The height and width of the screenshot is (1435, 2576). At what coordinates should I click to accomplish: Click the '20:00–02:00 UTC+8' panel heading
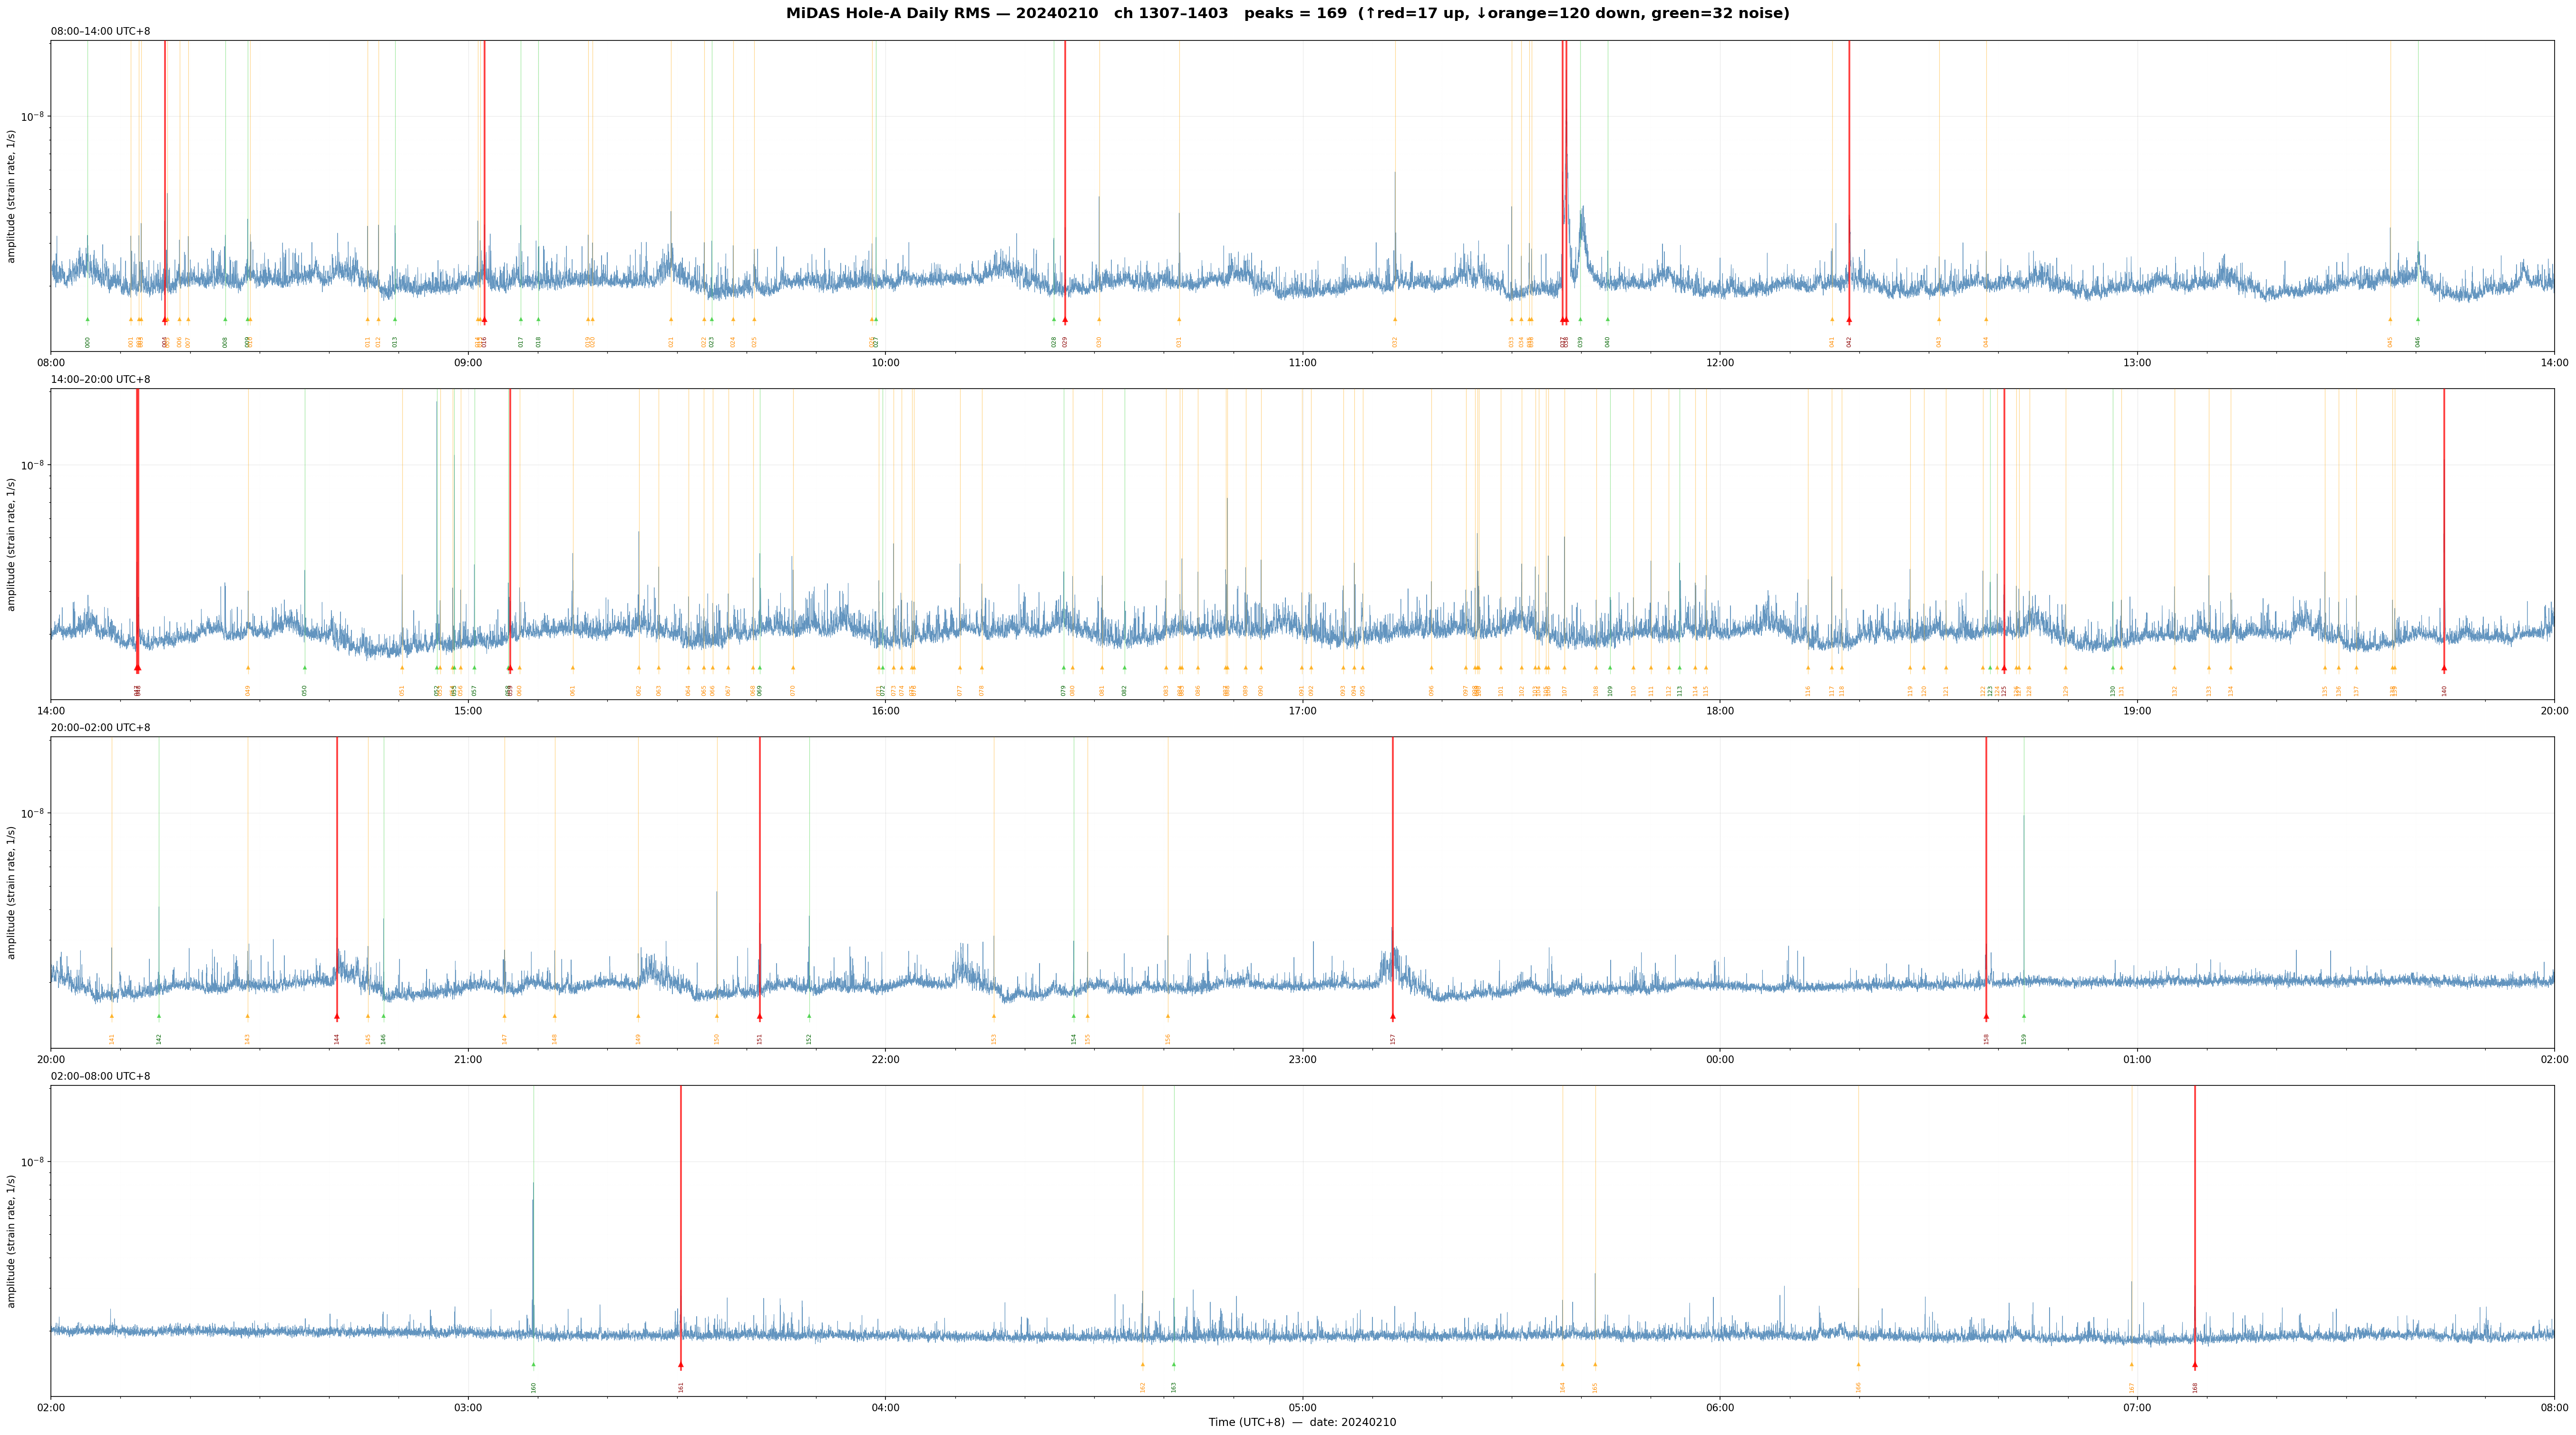pyautogui.click(x=101, y=728)
